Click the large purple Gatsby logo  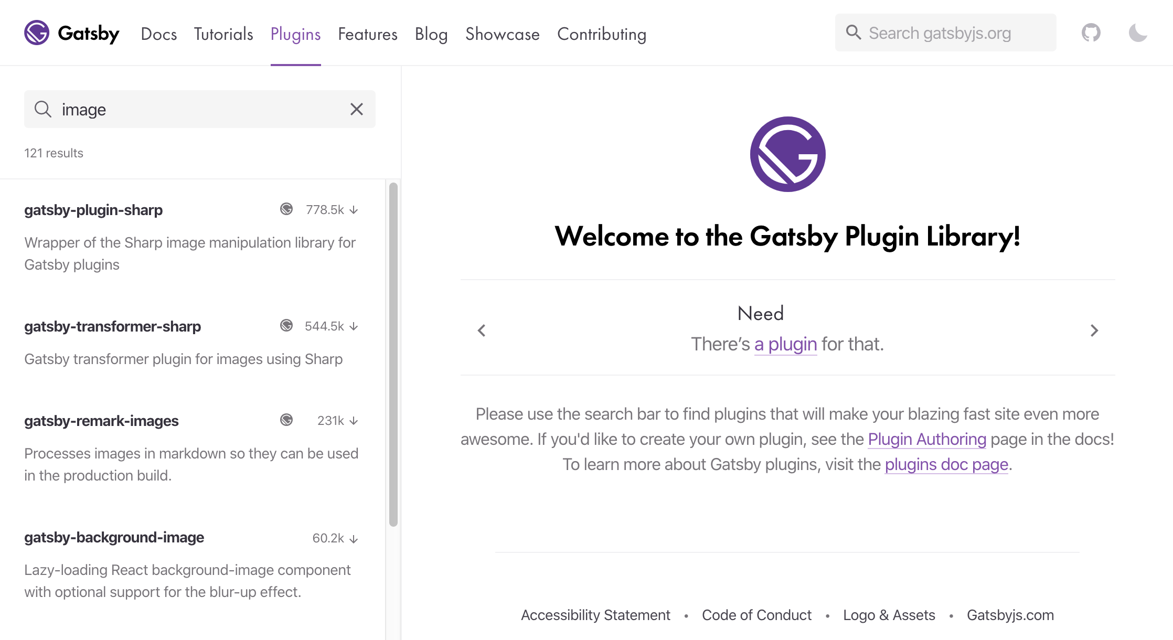pos(787,154)
